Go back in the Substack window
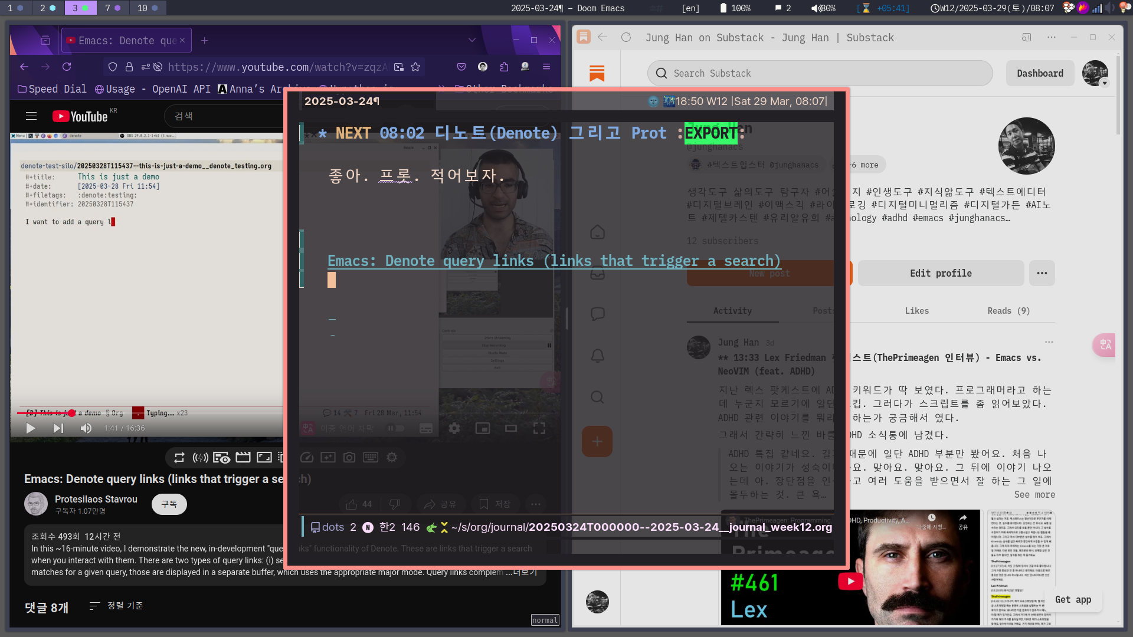Image resolution: width=1133 pixels, height=637 pixels. [602, 37]
